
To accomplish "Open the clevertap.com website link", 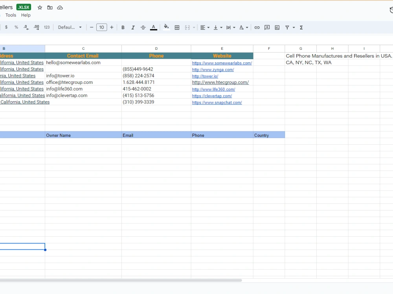I will pyautogui.click(x=212, y=96).
